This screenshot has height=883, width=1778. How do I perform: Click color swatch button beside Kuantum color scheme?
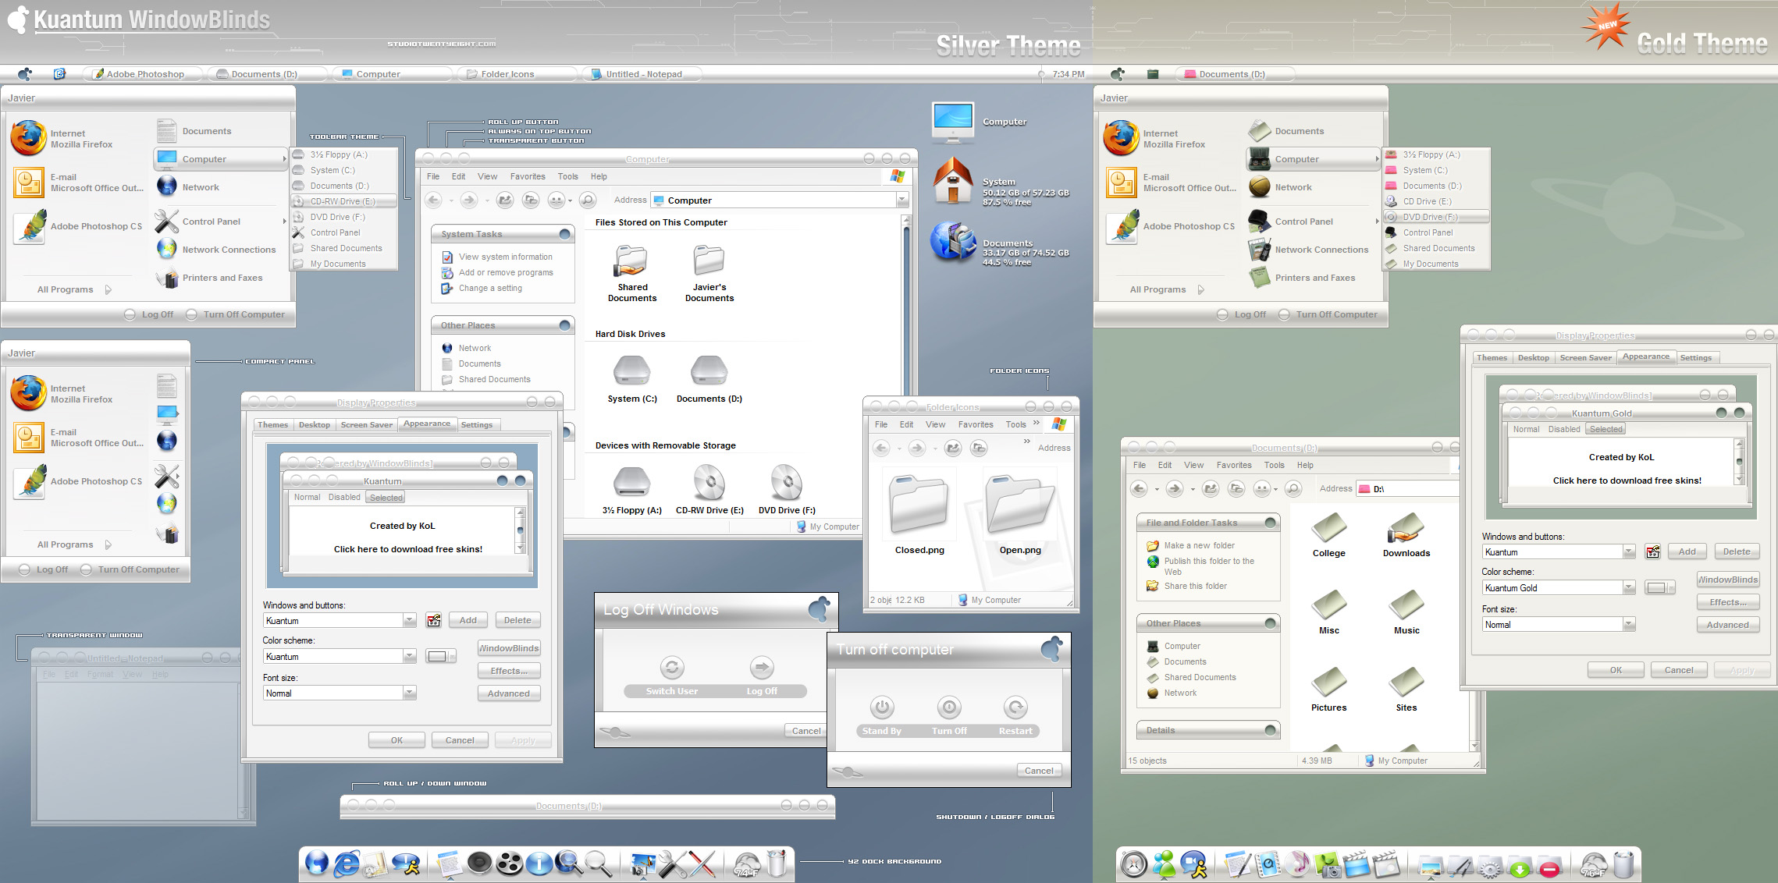tap(440, 657)
